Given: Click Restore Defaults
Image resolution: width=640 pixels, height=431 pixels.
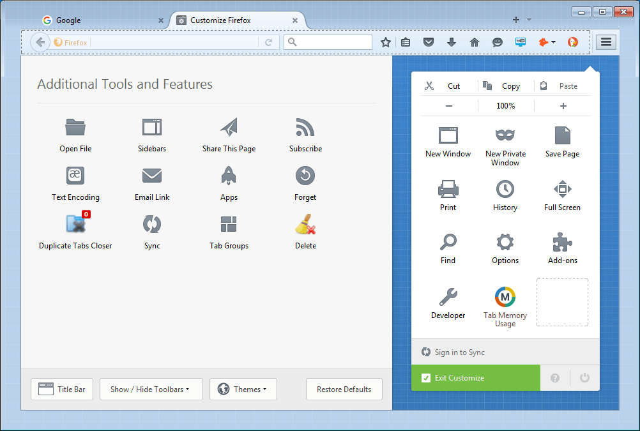Looking at the screenshot, I should click(344, 389).
